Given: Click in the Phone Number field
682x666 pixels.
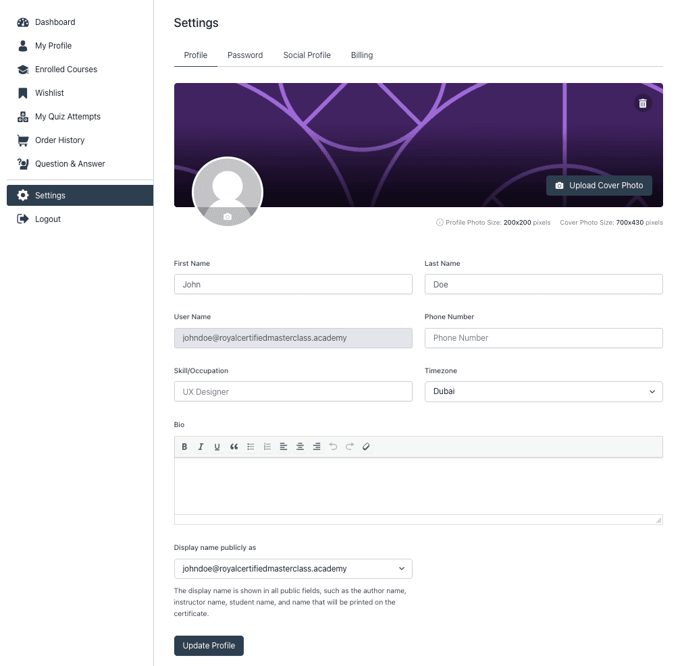Looking at the screenshot, I should 543,337.
